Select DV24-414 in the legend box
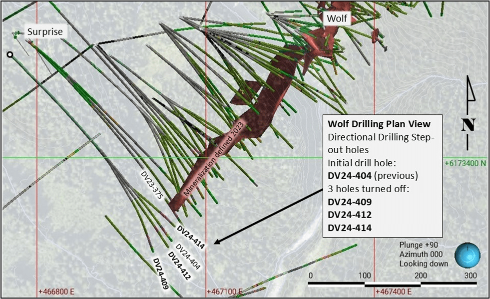The image size is (490, 299). [349, 228]
